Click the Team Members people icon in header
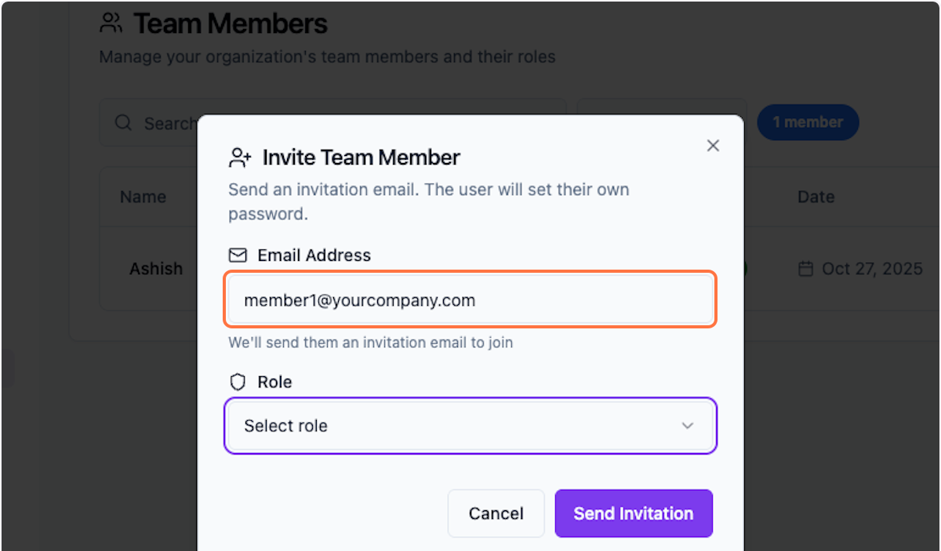Screen dimensions: 941x551 [111, 23]
